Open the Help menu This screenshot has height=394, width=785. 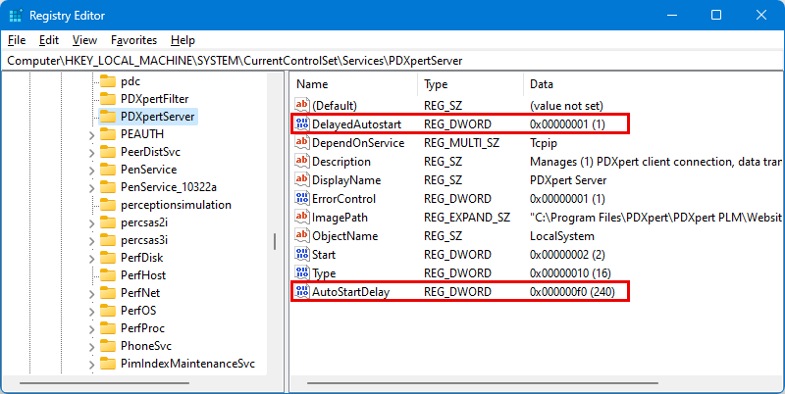(x=183, y=40)
